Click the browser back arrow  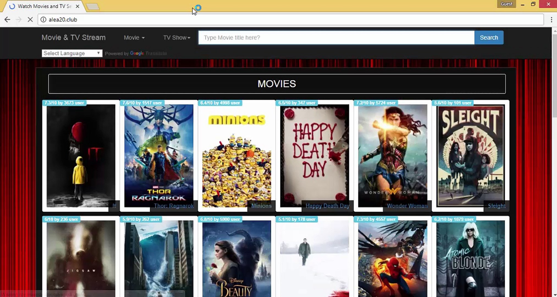pos(7,20)
